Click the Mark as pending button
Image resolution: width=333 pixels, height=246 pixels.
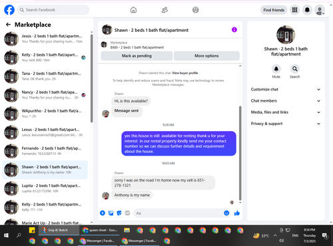[x=137, y=56]
